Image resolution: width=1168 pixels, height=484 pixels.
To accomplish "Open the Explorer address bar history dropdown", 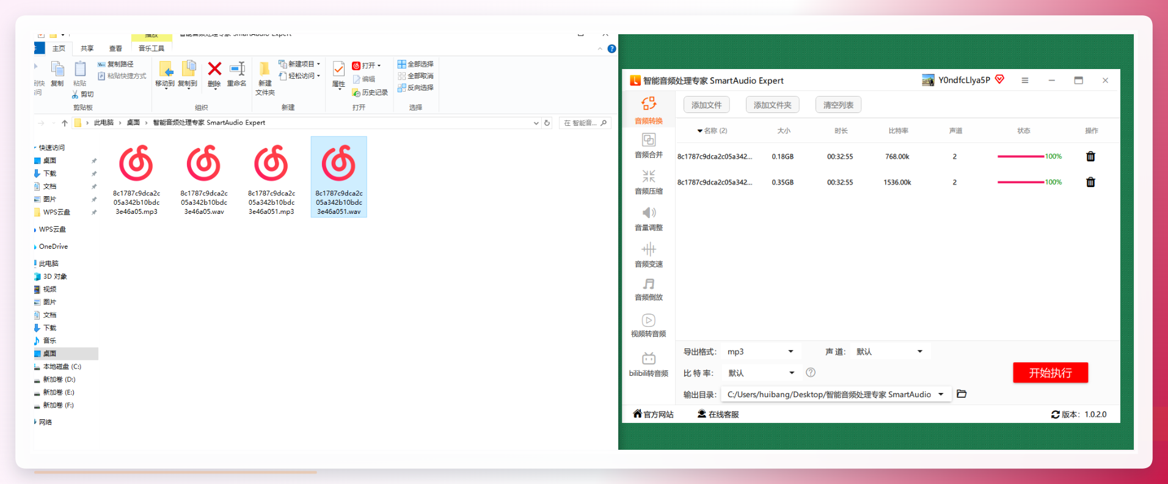I will pos(536,123).
